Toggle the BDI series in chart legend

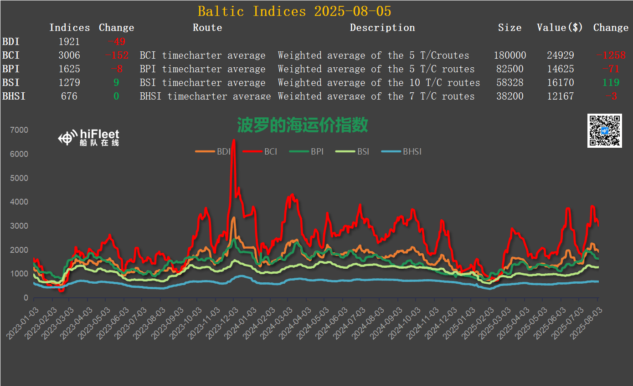click(213, 151)
